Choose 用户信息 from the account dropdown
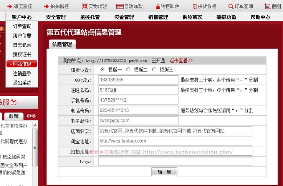This screenshot has height=186, width=283. pos(22,36)
